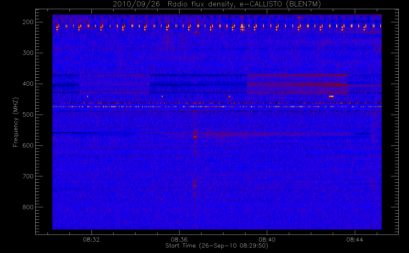Click the 08:44 time tick label
This screenshot has width=409, height=253.
click(355, 240)
